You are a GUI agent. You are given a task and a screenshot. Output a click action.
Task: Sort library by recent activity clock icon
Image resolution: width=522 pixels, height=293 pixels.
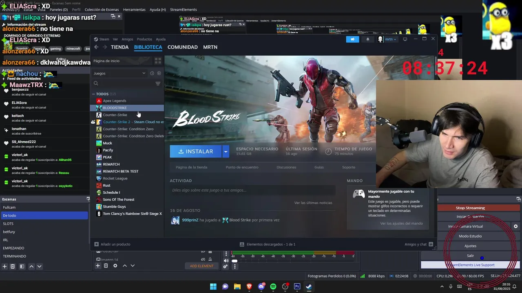152,73
